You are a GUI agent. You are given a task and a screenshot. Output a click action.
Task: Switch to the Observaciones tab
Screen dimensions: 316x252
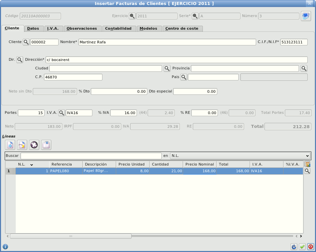click(82, 29)
